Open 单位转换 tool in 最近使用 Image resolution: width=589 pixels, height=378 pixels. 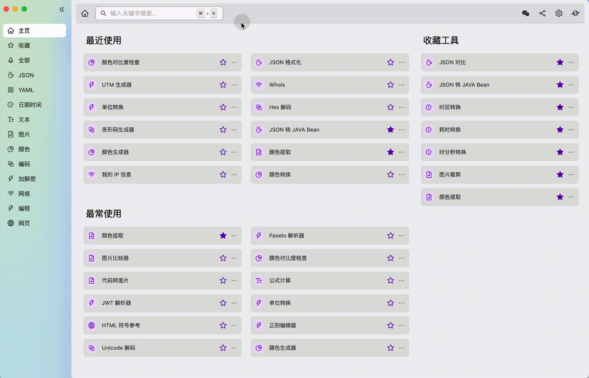pyautogui.click(x=162, y=107)
